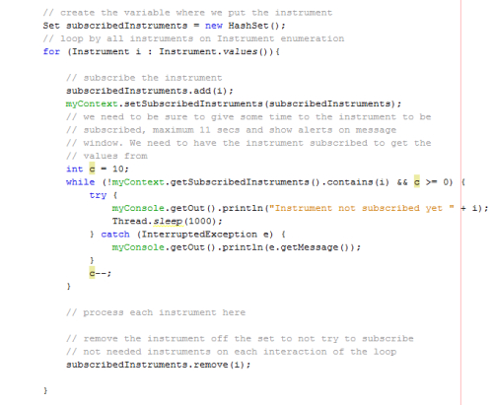Click the 'try' keyword
493x405 pixels.
[x=98, y=195]
